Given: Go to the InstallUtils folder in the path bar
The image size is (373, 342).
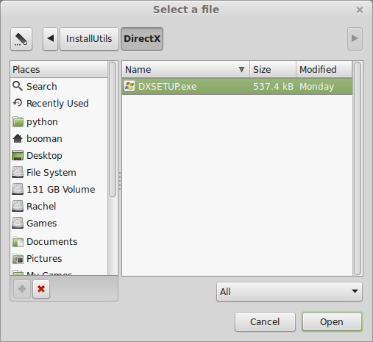Looking at the screenshot, I should 89,39.
